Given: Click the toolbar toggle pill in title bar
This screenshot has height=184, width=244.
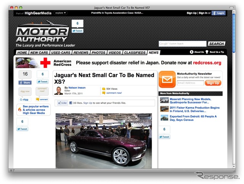Looking at the screenshot, I should point(231,8).
